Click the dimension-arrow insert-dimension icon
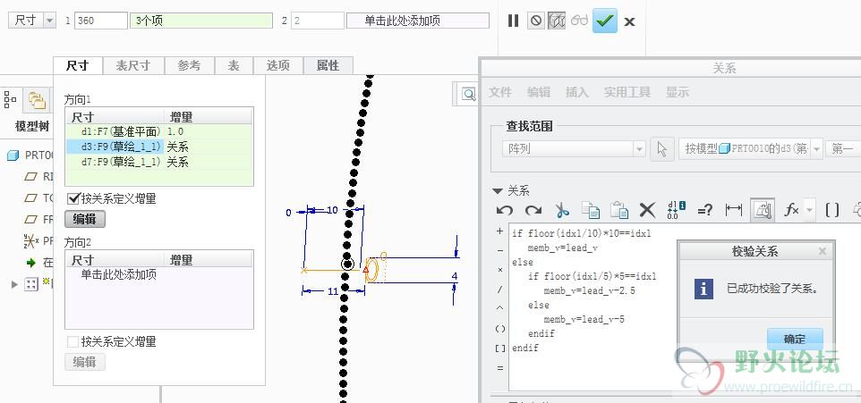 click(x=734, y=210)
